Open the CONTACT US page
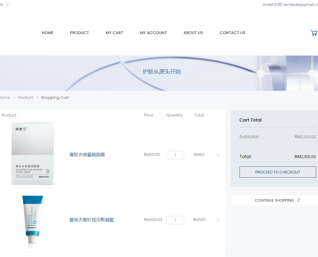 [232, 33]
